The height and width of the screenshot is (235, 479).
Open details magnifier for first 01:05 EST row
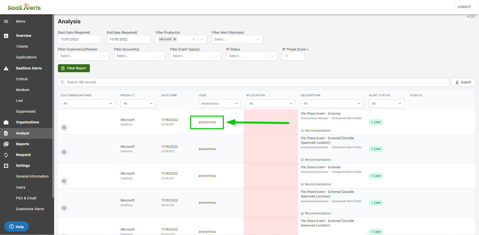[64, 128]
